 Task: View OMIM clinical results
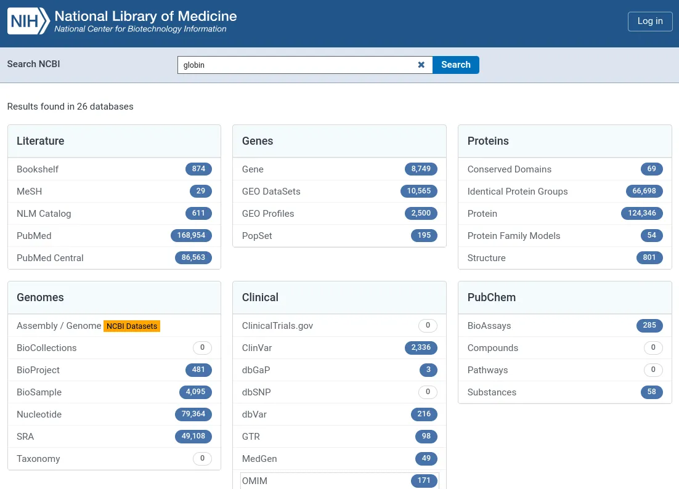coord(254,480)
